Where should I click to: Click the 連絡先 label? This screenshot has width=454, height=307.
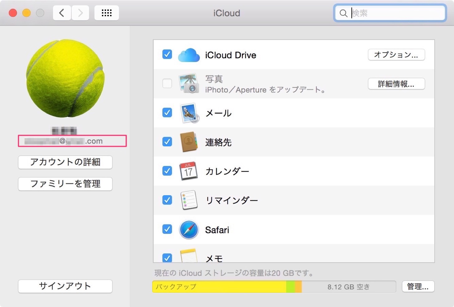pos(219,142)
